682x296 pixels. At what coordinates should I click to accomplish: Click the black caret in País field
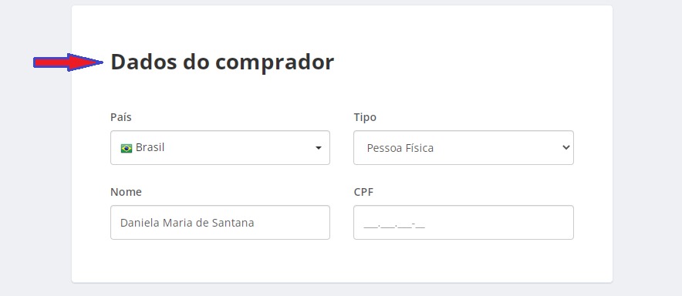tap(319, 148)
